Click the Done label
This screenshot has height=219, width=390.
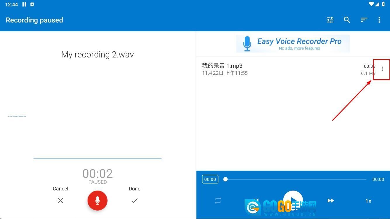tap(134, 189)
